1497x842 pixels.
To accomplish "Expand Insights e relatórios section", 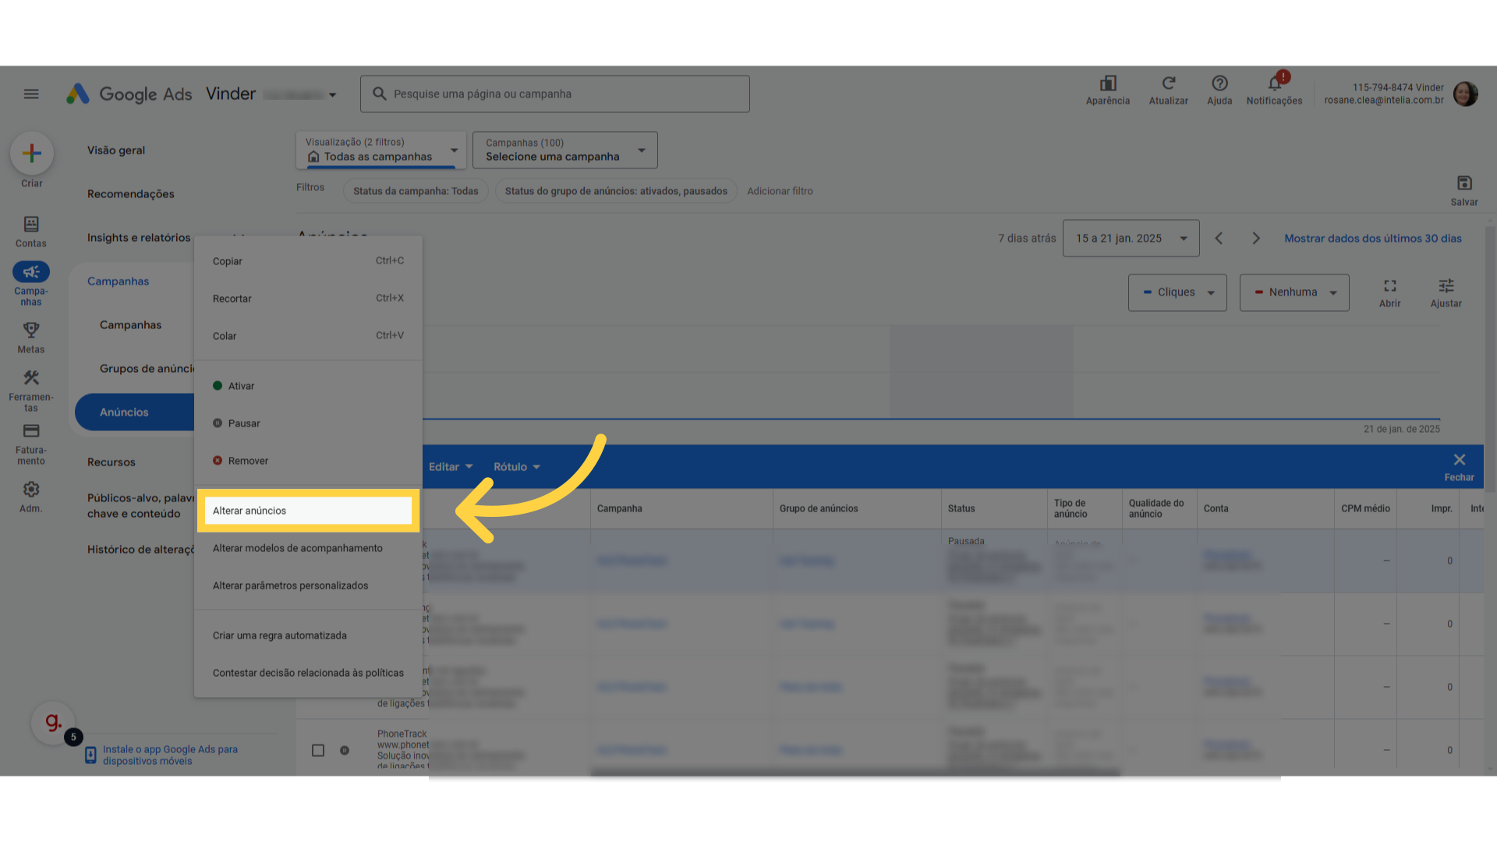I will 139,238.
